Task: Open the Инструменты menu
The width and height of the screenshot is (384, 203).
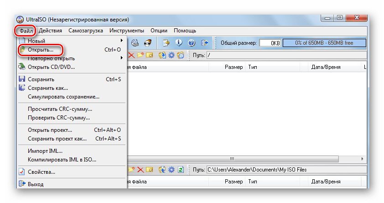Action: 127,31
